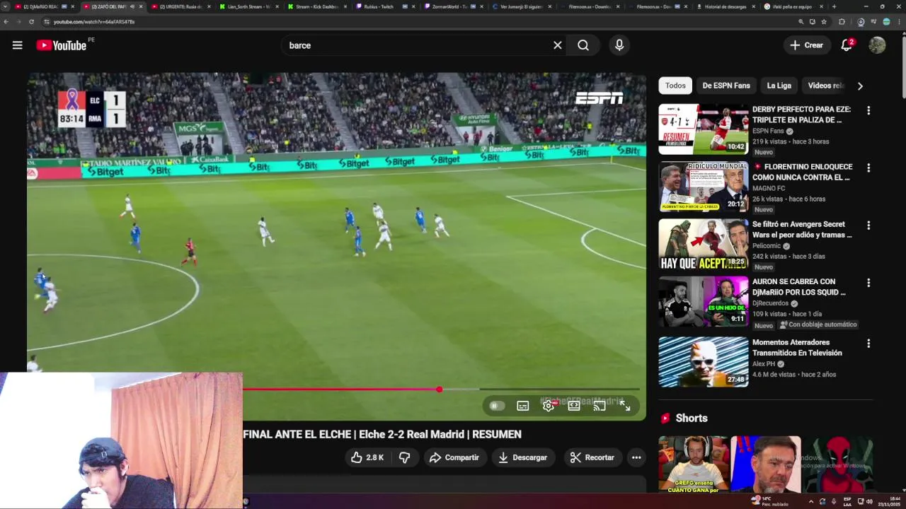Open the MAGNO FC channel link
Viewport: 906px width, 509px height.
769,188
